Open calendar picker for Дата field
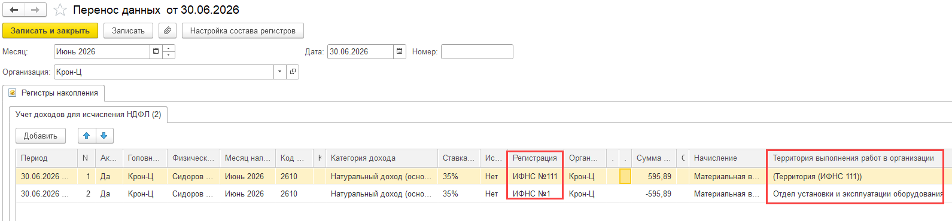Image resolution: width=952 pixels, height=221 pixels. tap(399, 51)
